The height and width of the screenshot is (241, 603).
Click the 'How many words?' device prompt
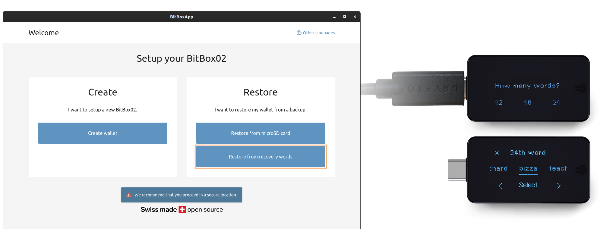coord(527,86)
